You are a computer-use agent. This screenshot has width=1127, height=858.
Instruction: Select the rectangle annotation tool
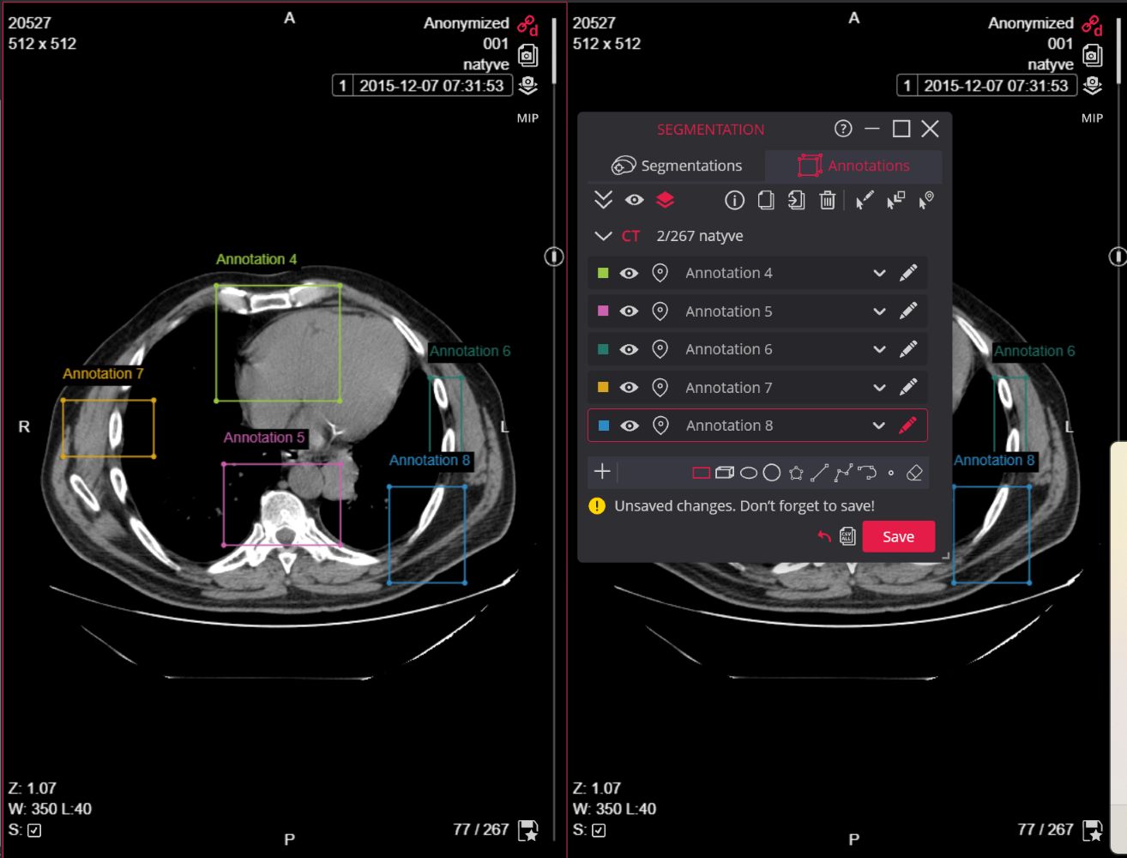click(x=701, y=473)
